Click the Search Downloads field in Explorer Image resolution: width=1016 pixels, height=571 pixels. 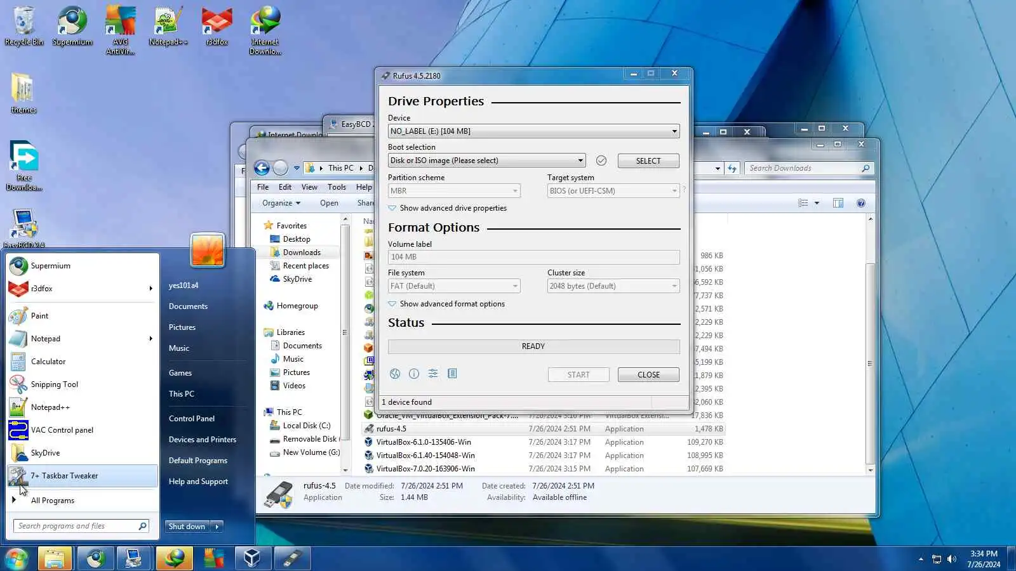pos(809,168)
